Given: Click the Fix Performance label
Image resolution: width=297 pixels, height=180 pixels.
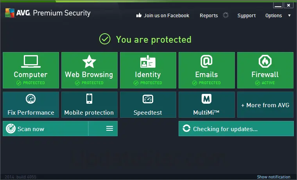Looking at the screenshot, I should 31,112.
